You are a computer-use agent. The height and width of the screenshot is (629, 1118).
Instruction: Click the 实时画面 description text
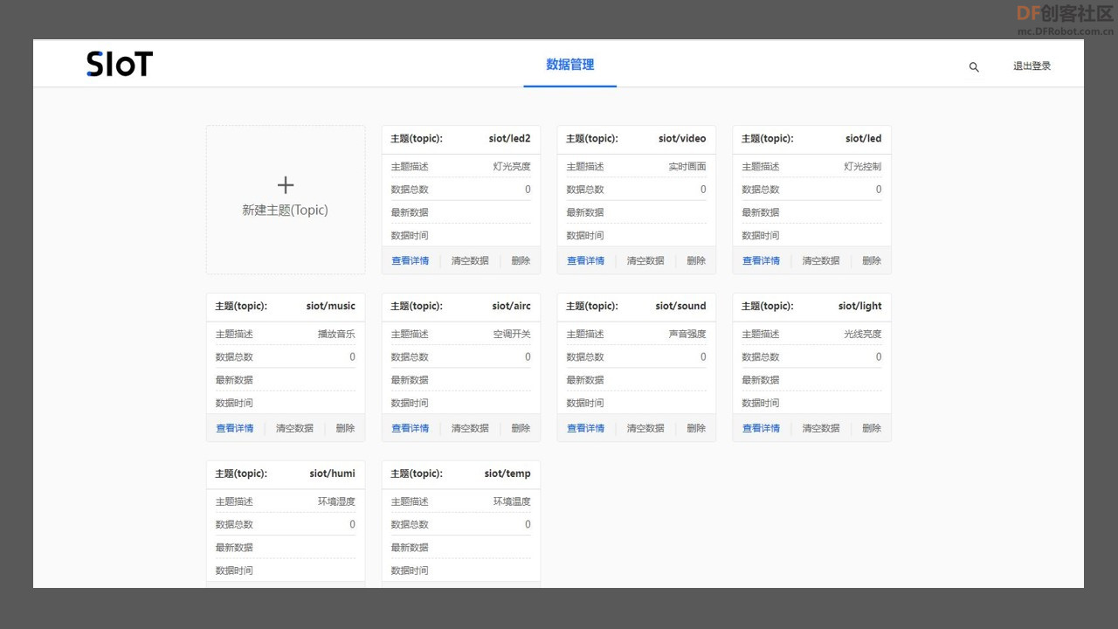pyautogui.click(x=687, y=166)
